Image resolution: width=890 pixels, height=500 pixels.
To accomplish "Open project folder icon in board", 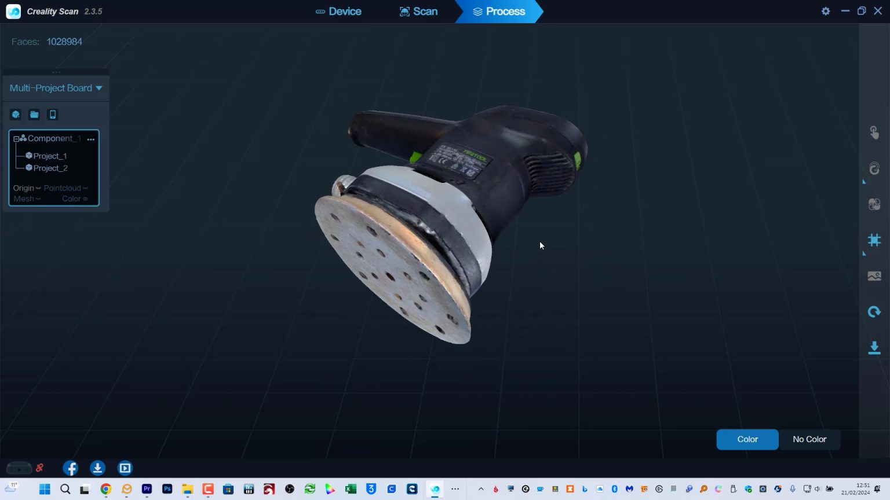I will [x=34, y=115].
